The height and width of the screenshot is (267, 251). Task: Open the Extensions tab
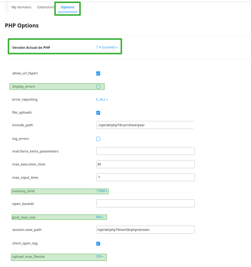tap(46, 7)
